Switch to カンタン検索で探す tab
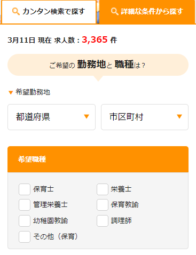 click(x=49, y=12)
